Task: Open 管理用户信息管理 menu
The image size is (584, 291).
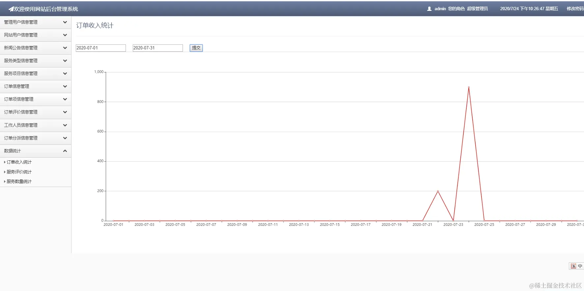Action: (36, 22)
